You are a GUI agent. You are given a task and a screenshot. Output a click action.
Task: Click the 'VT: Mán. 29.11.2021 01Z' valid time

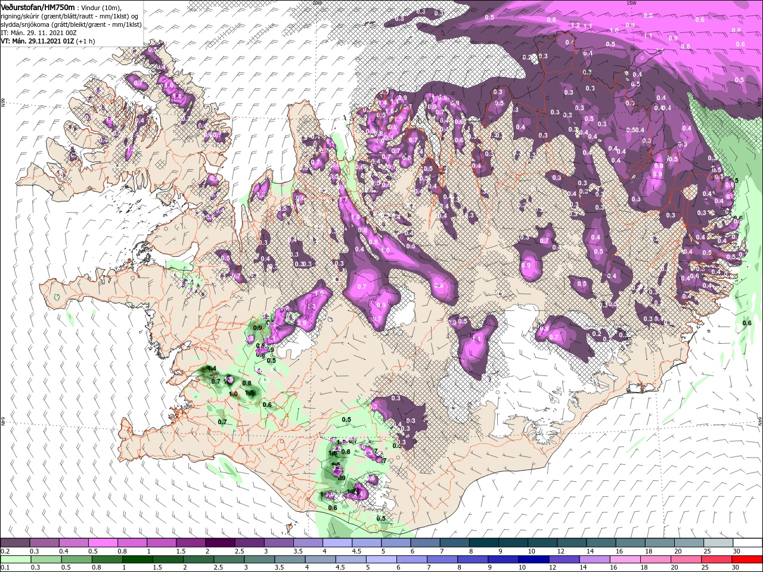point(38,41)
